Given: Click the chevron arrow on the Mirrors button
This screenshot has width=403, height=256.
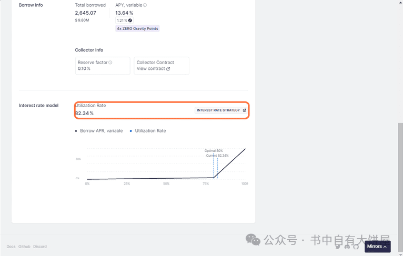Looking at the screenshot, I should [385, 247].
